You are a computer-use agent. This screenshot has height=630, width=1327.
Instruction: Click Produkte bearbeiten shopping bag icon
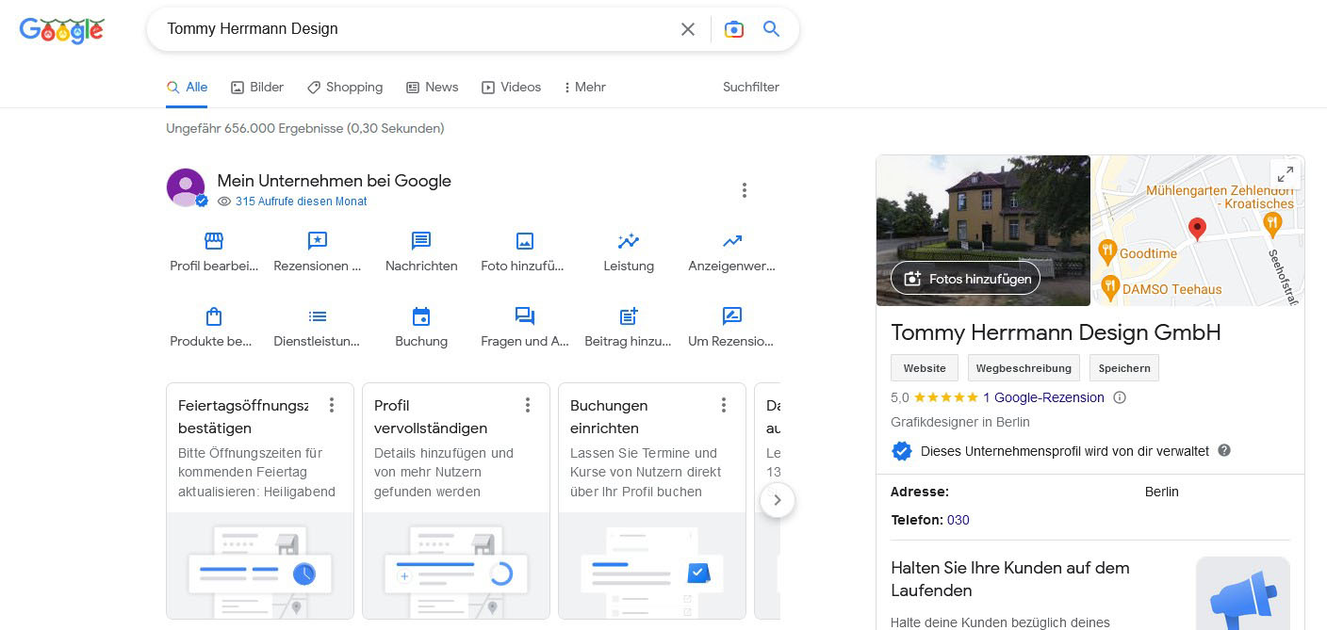214,316
